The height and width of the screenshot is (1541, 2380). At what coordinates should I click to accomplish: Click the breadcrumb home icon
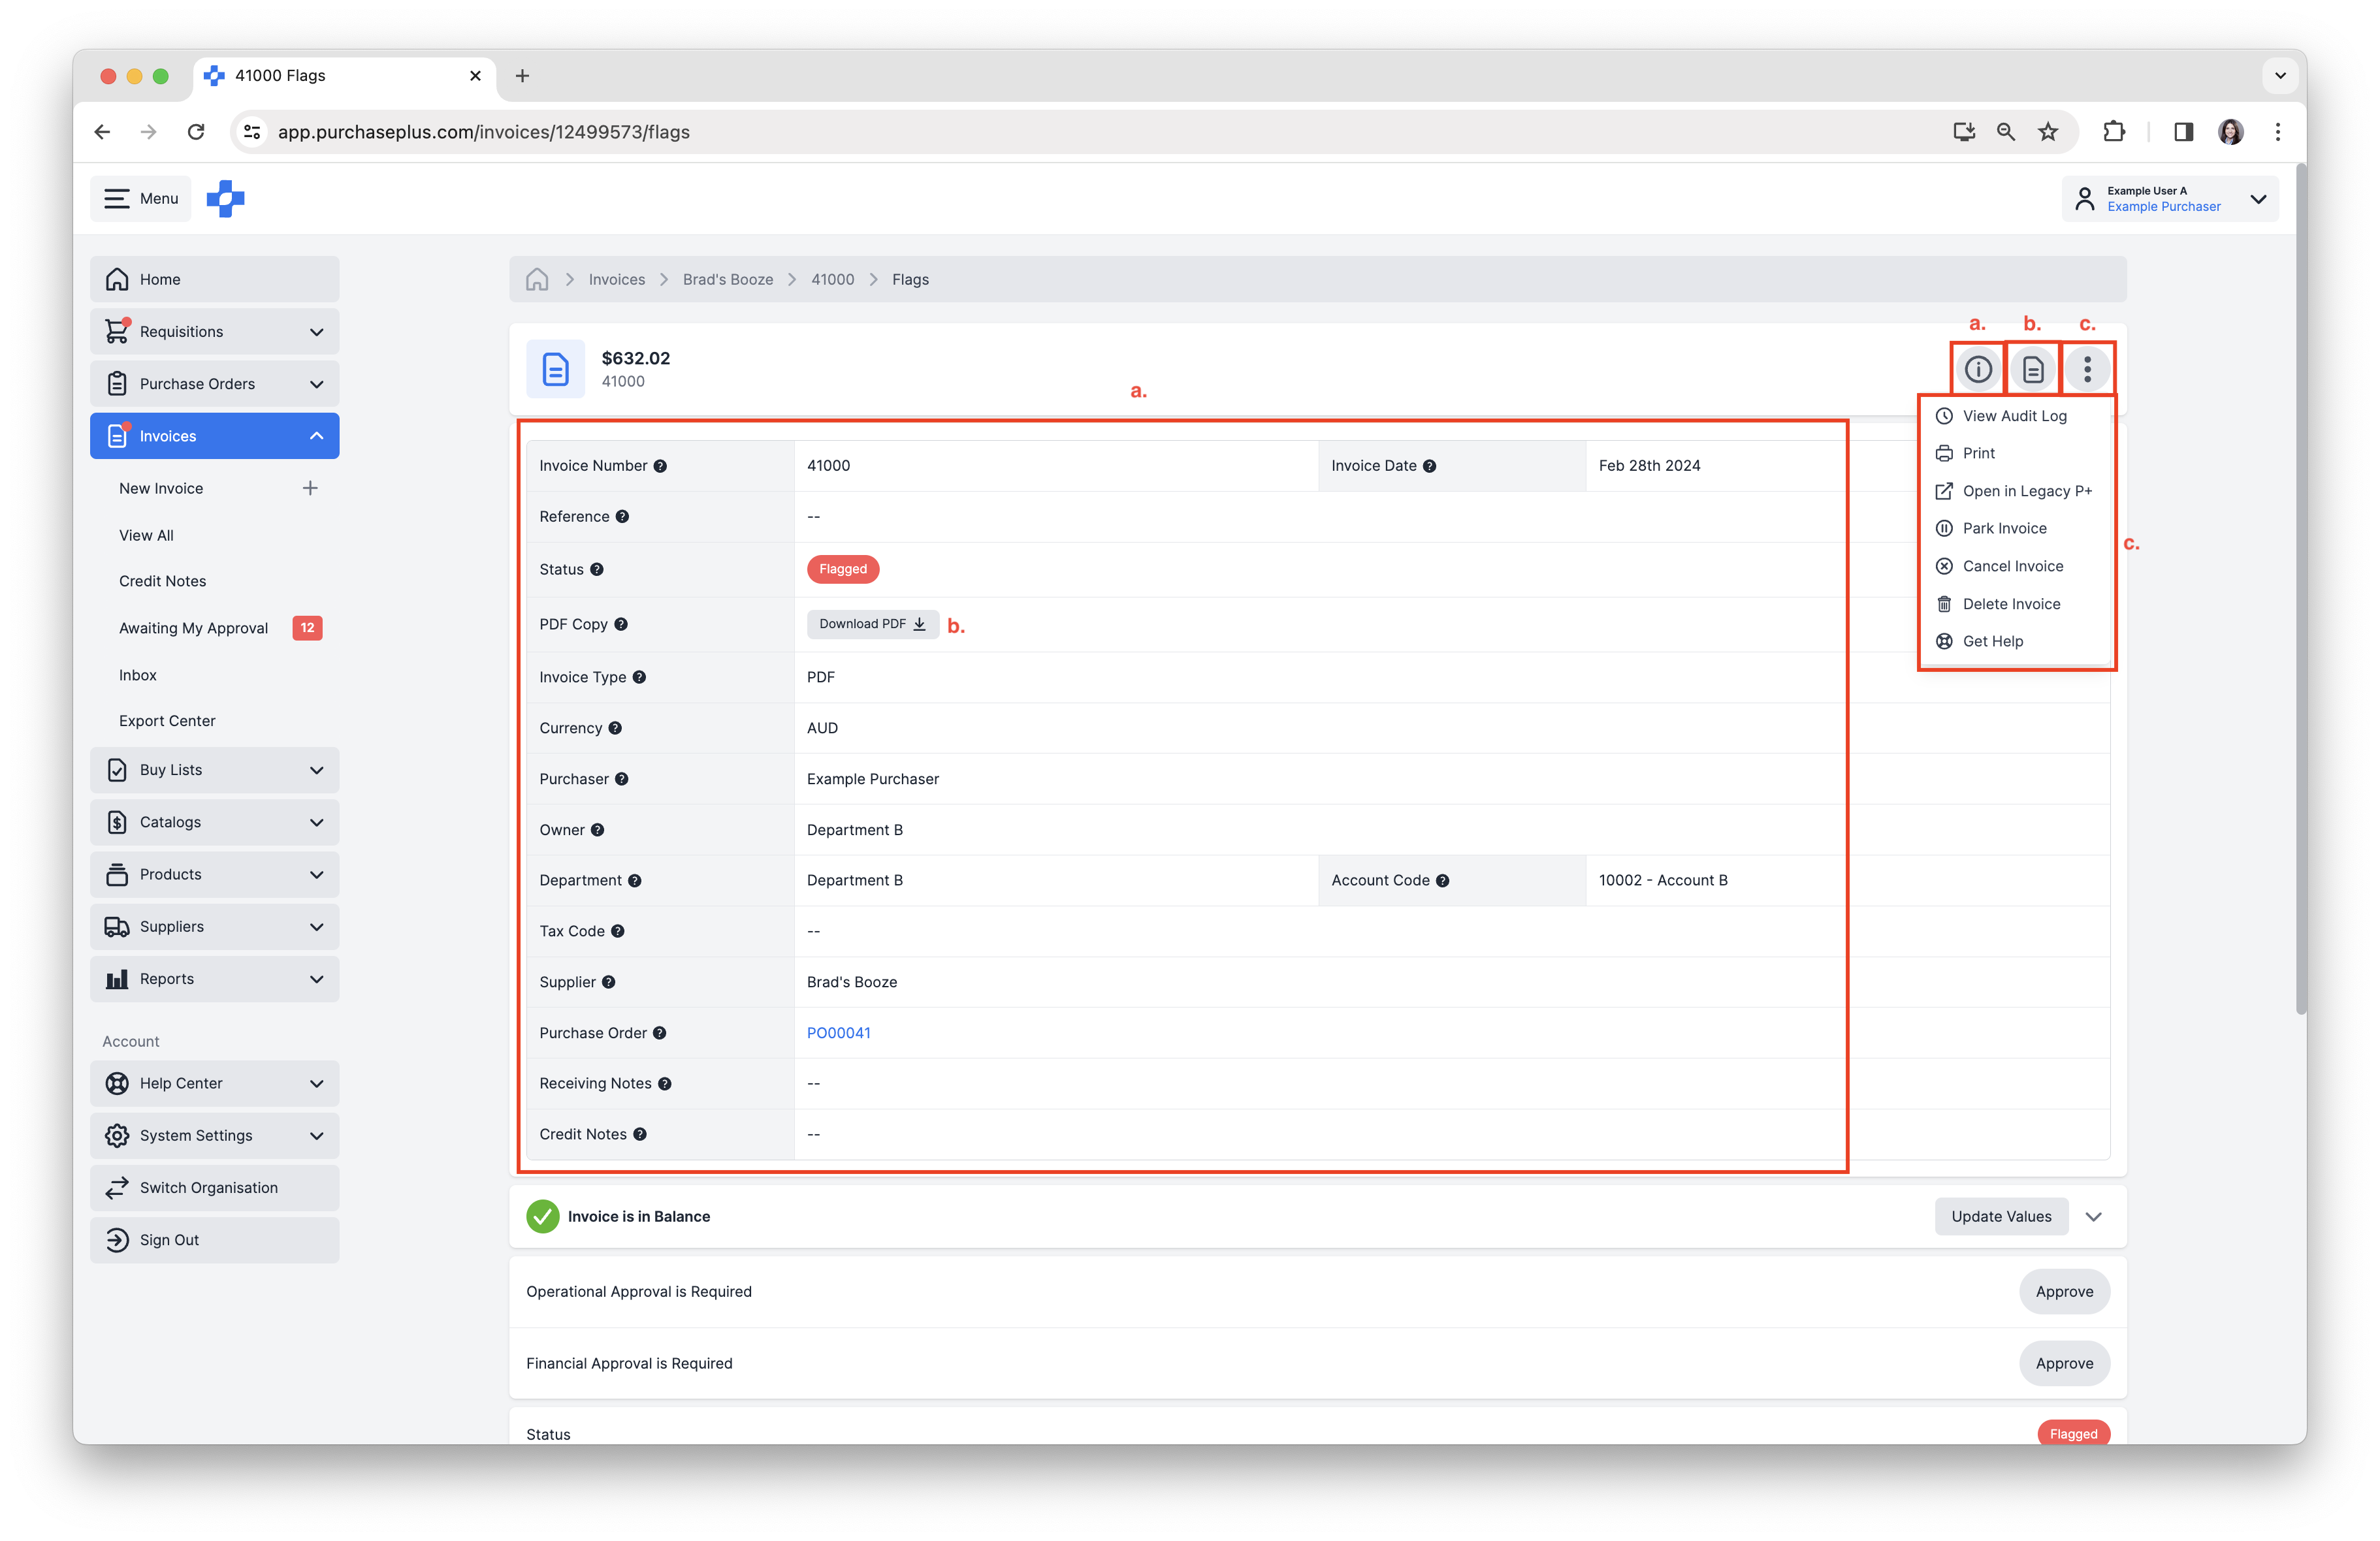[537, 279]
